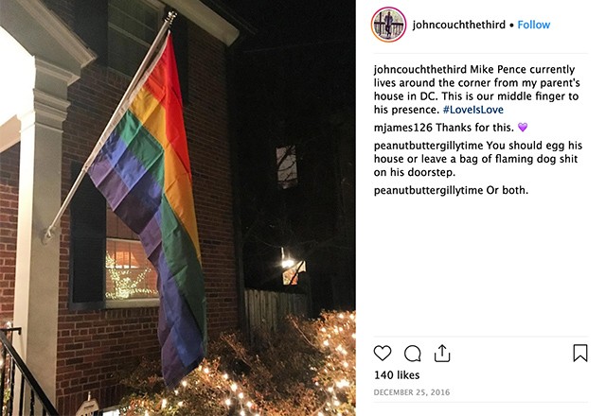Click the purple heart emoji in comment
This screenshot has width=606, height=416.
523,128
